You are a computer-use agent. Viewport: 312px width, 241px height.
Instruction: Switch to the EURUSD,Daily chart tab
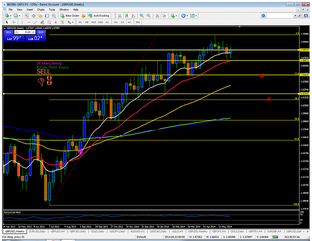tap(37, 231)
